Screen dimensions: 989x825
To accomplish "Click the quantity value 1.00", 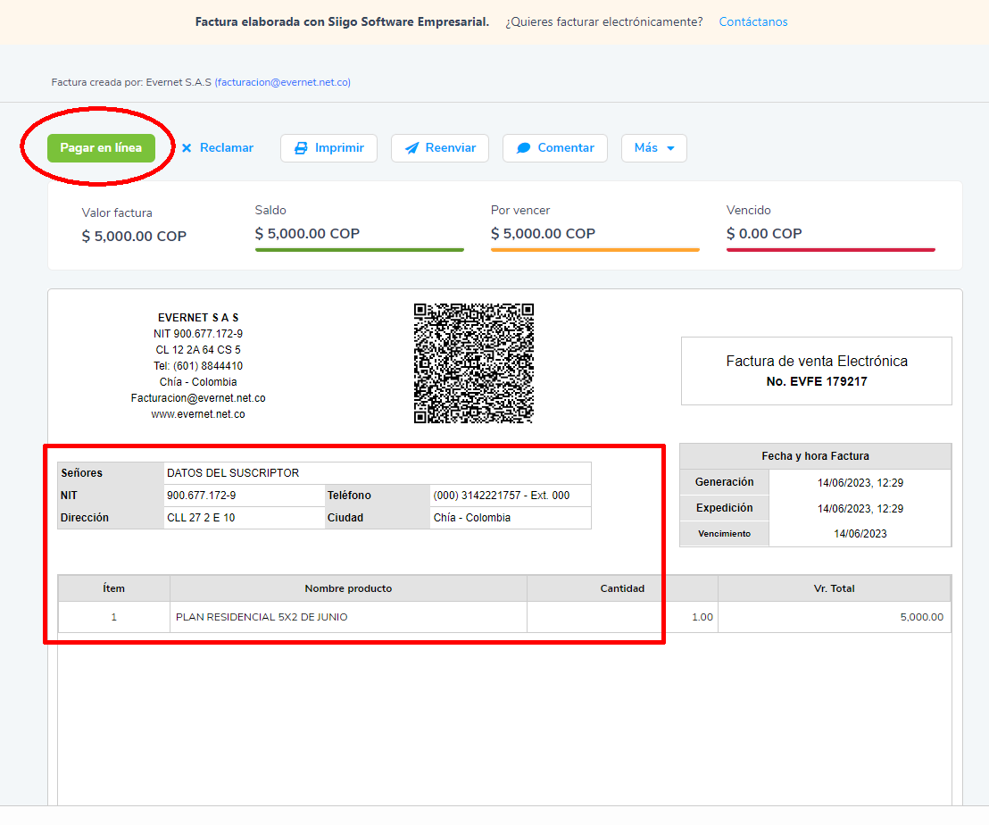I will 702,617.
